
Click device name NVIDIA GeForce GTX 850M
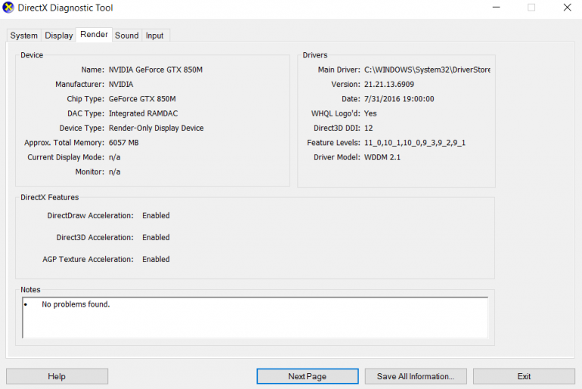[156, 69]
